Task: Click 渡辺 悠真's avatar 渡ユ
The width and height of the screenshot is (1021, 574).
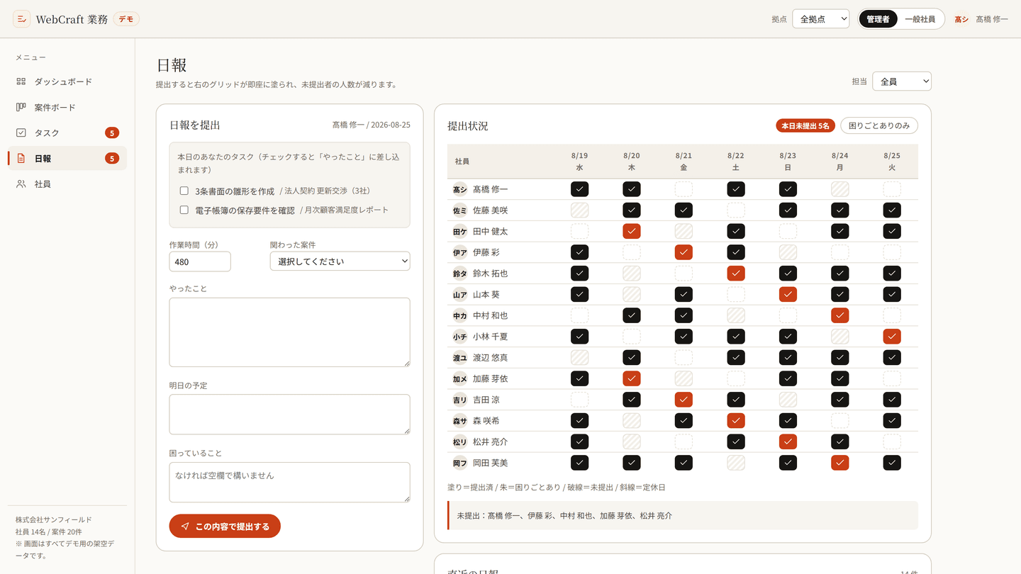Action: pyautogui.click(x=460, y=358)
